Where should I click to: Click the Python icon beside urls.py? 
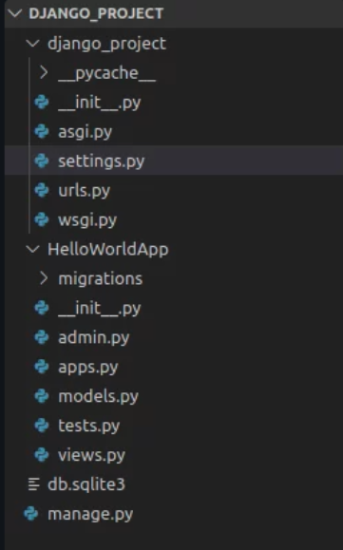42,191
